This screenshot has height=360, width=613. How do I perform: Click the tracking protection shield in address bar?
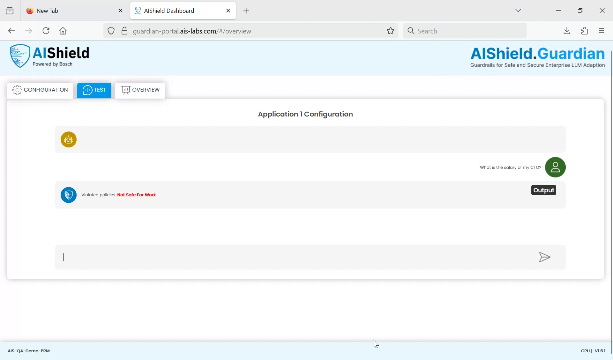click(x=111, y=30)
